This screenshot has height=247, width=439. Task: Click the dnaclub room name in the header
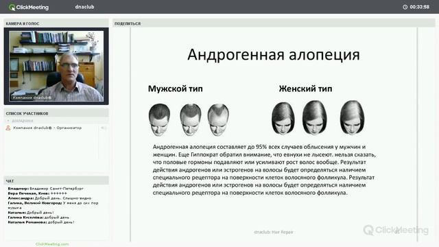click(x=84, y=7)
